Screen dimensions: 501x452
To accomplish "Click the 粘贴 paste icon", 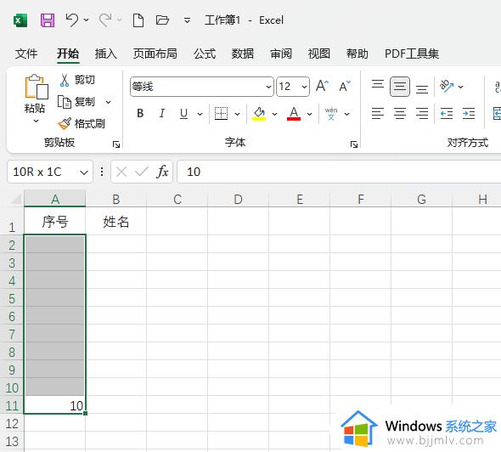I will point(37,87).
